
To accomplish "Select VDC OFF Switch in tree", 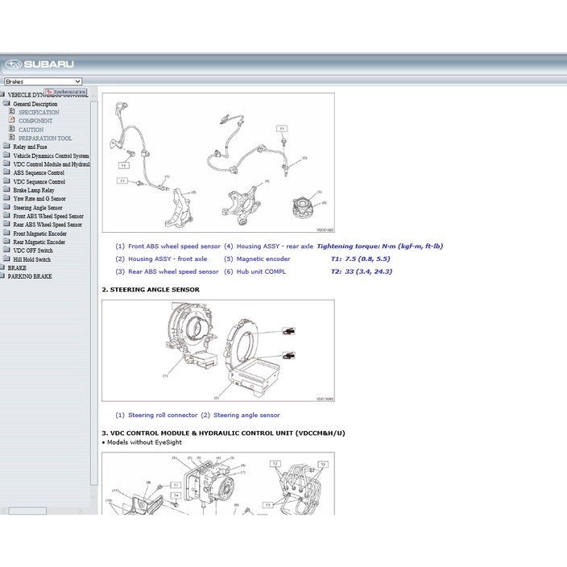I will [32, 250].
